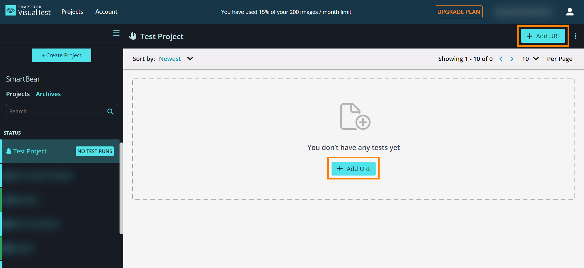The image size is (584, 268).
Task: Open the Projects menu in top bar
Action: [72, 12]
